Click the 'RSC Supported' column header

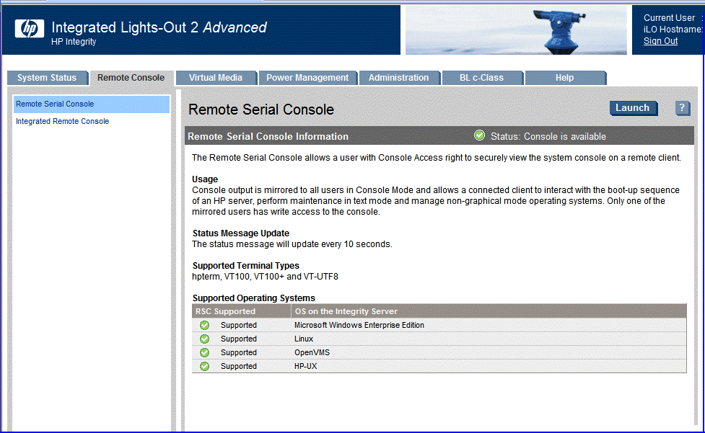click(225, 311)
